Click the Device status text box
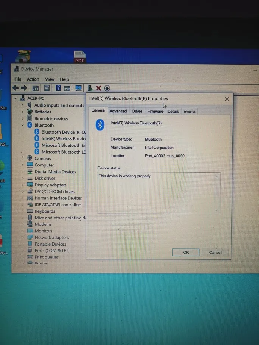Image resolution: width=259 pixels, height=345 pixels. point(159,193)
